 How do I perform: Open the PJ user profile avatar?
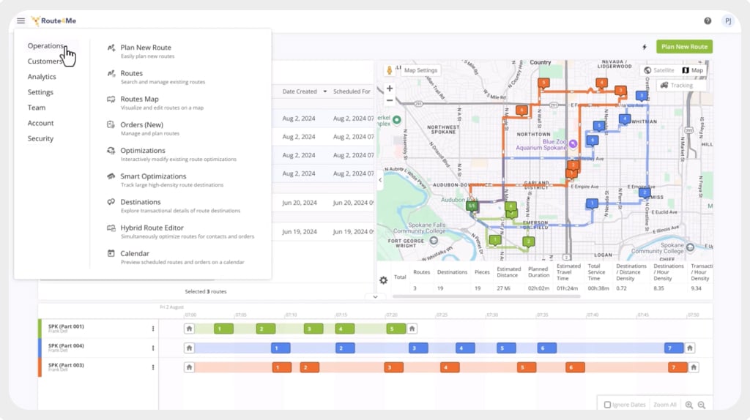728,20
